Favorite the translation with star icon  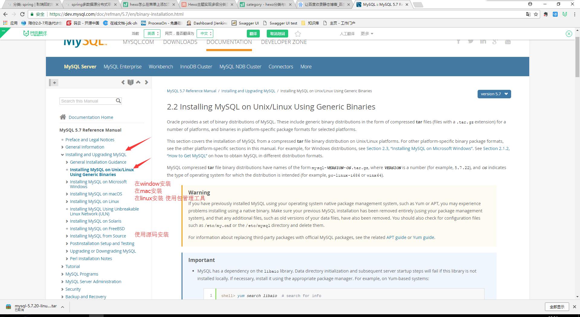pyautogui.click(x=298, y=34)
